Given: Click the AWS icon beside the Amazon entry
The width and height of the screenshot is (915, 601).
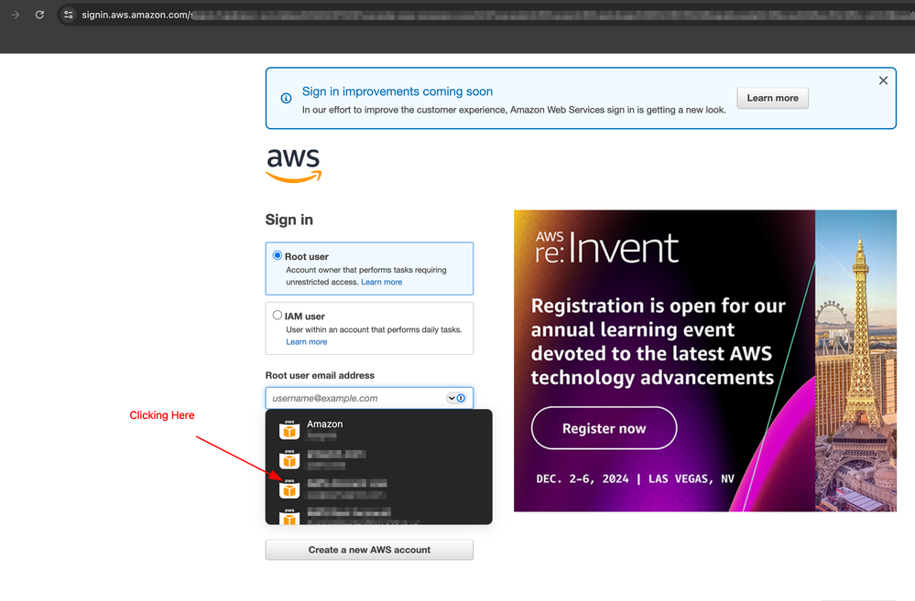Looking at the screenshot, I should 289,429.
